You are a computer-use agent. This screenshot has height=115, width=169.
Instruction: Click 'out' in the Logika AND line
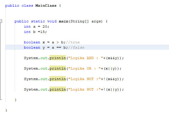click(44, 58)
